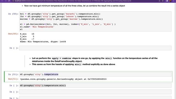Click 'Name: Min Temperatures, dtype: int64' line
The image size is (176, 99).
pyautogui.click(x=43, y=42)
